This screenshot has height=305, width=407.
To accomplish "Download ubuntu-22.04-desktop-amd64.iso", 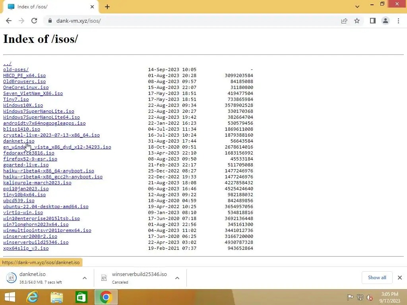I will [46, 207].
